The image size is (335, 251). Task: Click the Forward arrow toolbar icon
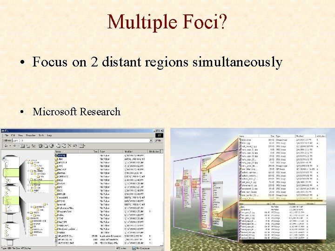14,146
